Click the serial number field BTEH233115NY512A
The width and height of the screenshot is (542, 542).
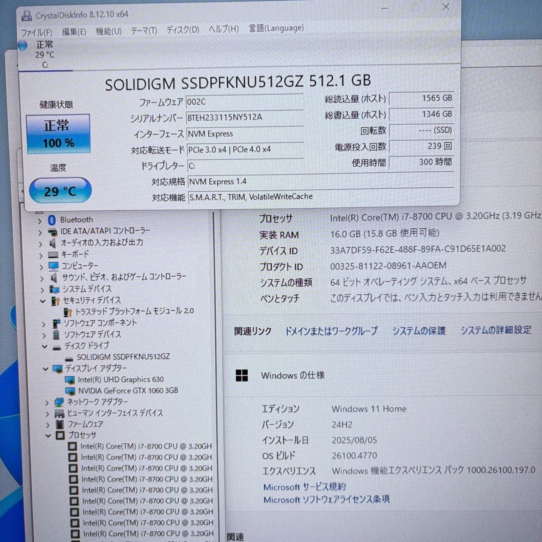(x=245, y=118)
